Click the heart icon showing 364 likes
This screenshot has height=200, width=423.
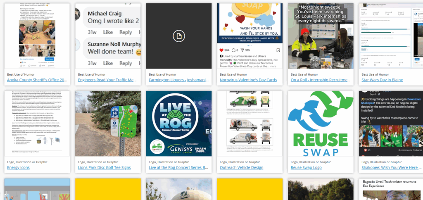(x=221, y=50)
